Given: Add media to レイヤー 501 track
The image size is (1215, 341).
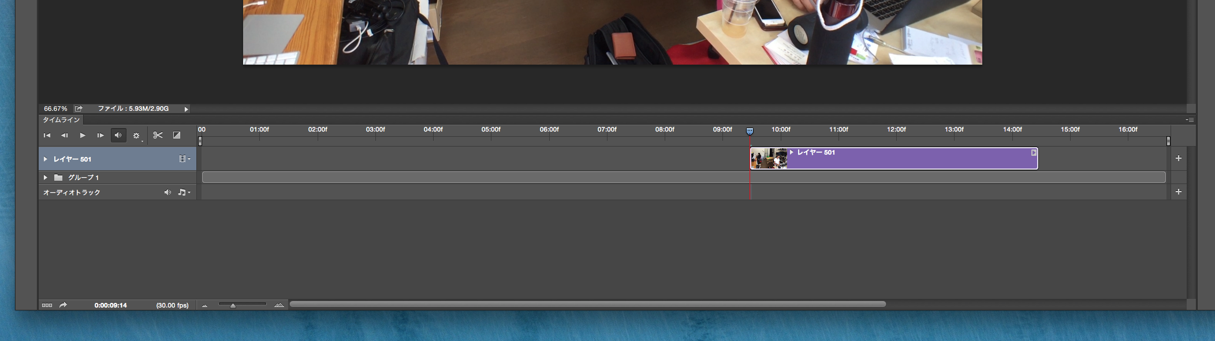Looking at the screenshot, I should tap(1179, 159).
